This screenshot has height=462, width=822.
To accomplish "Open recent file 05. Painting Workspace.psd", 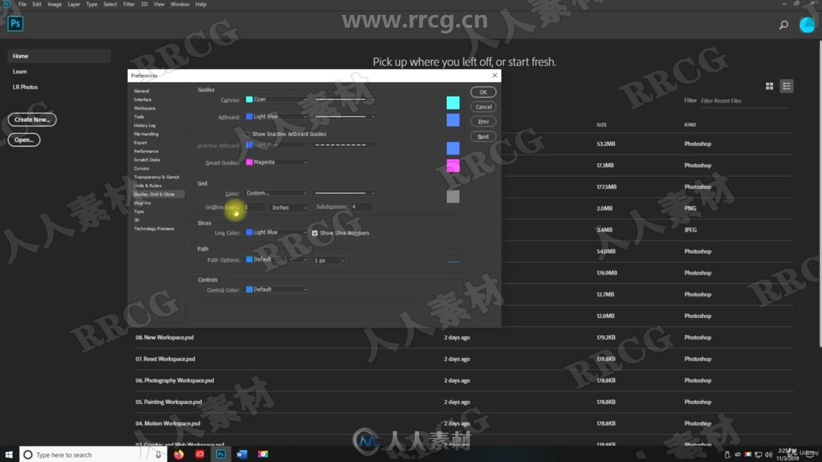I will pyautogui.click(x=169, y=402).
